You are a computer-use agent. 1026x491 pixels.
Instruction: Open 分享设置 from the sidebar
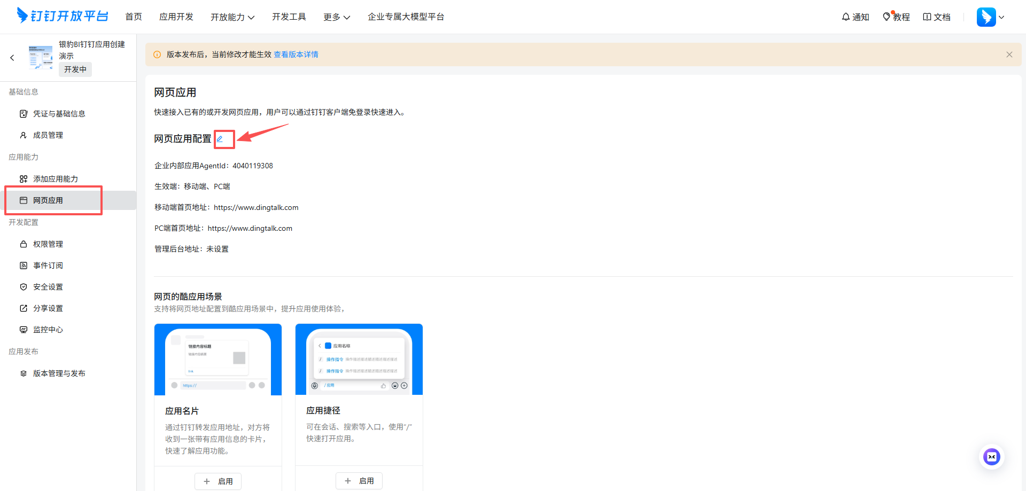[47, 308]
